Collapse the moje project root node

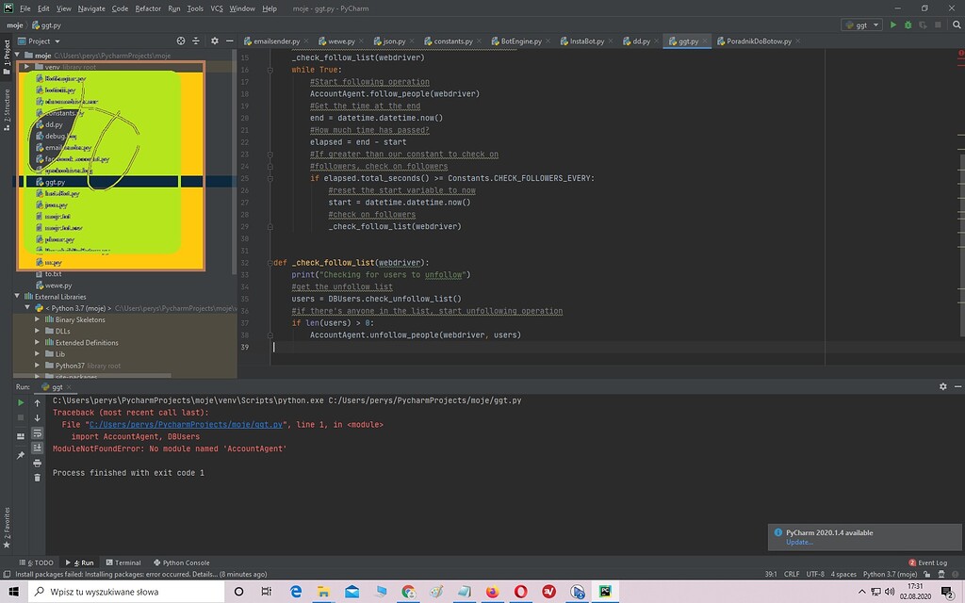17,55
